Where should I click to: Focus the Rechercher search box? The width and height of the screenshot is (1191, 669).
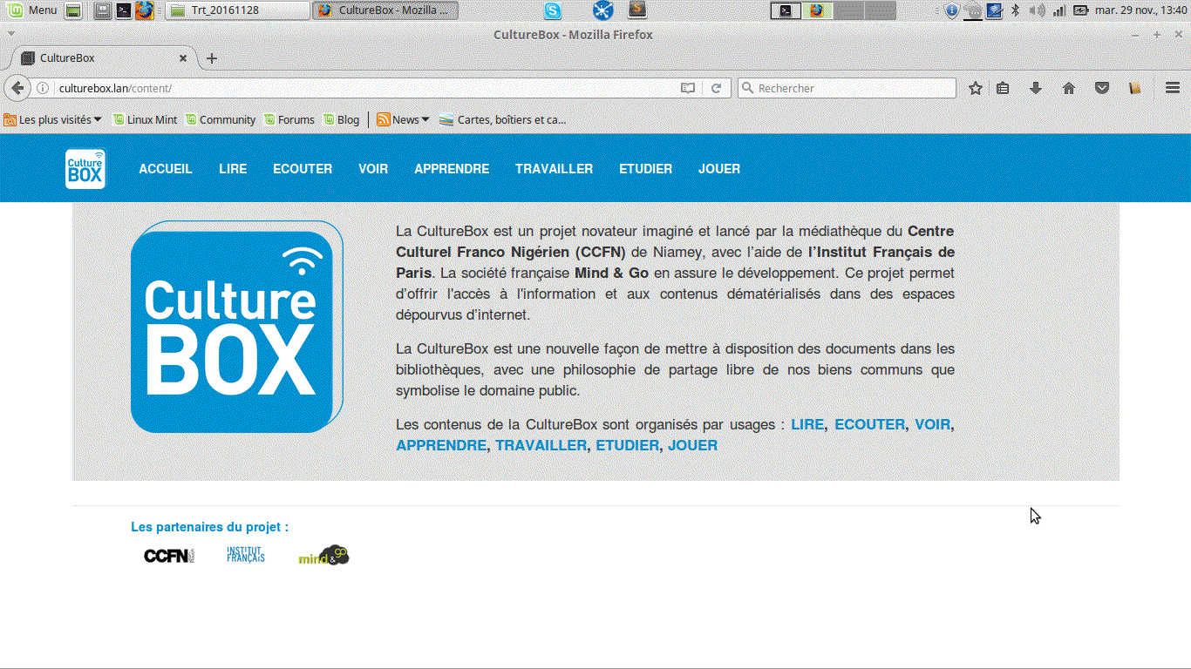pyautogui.click(x=847, y=88)
